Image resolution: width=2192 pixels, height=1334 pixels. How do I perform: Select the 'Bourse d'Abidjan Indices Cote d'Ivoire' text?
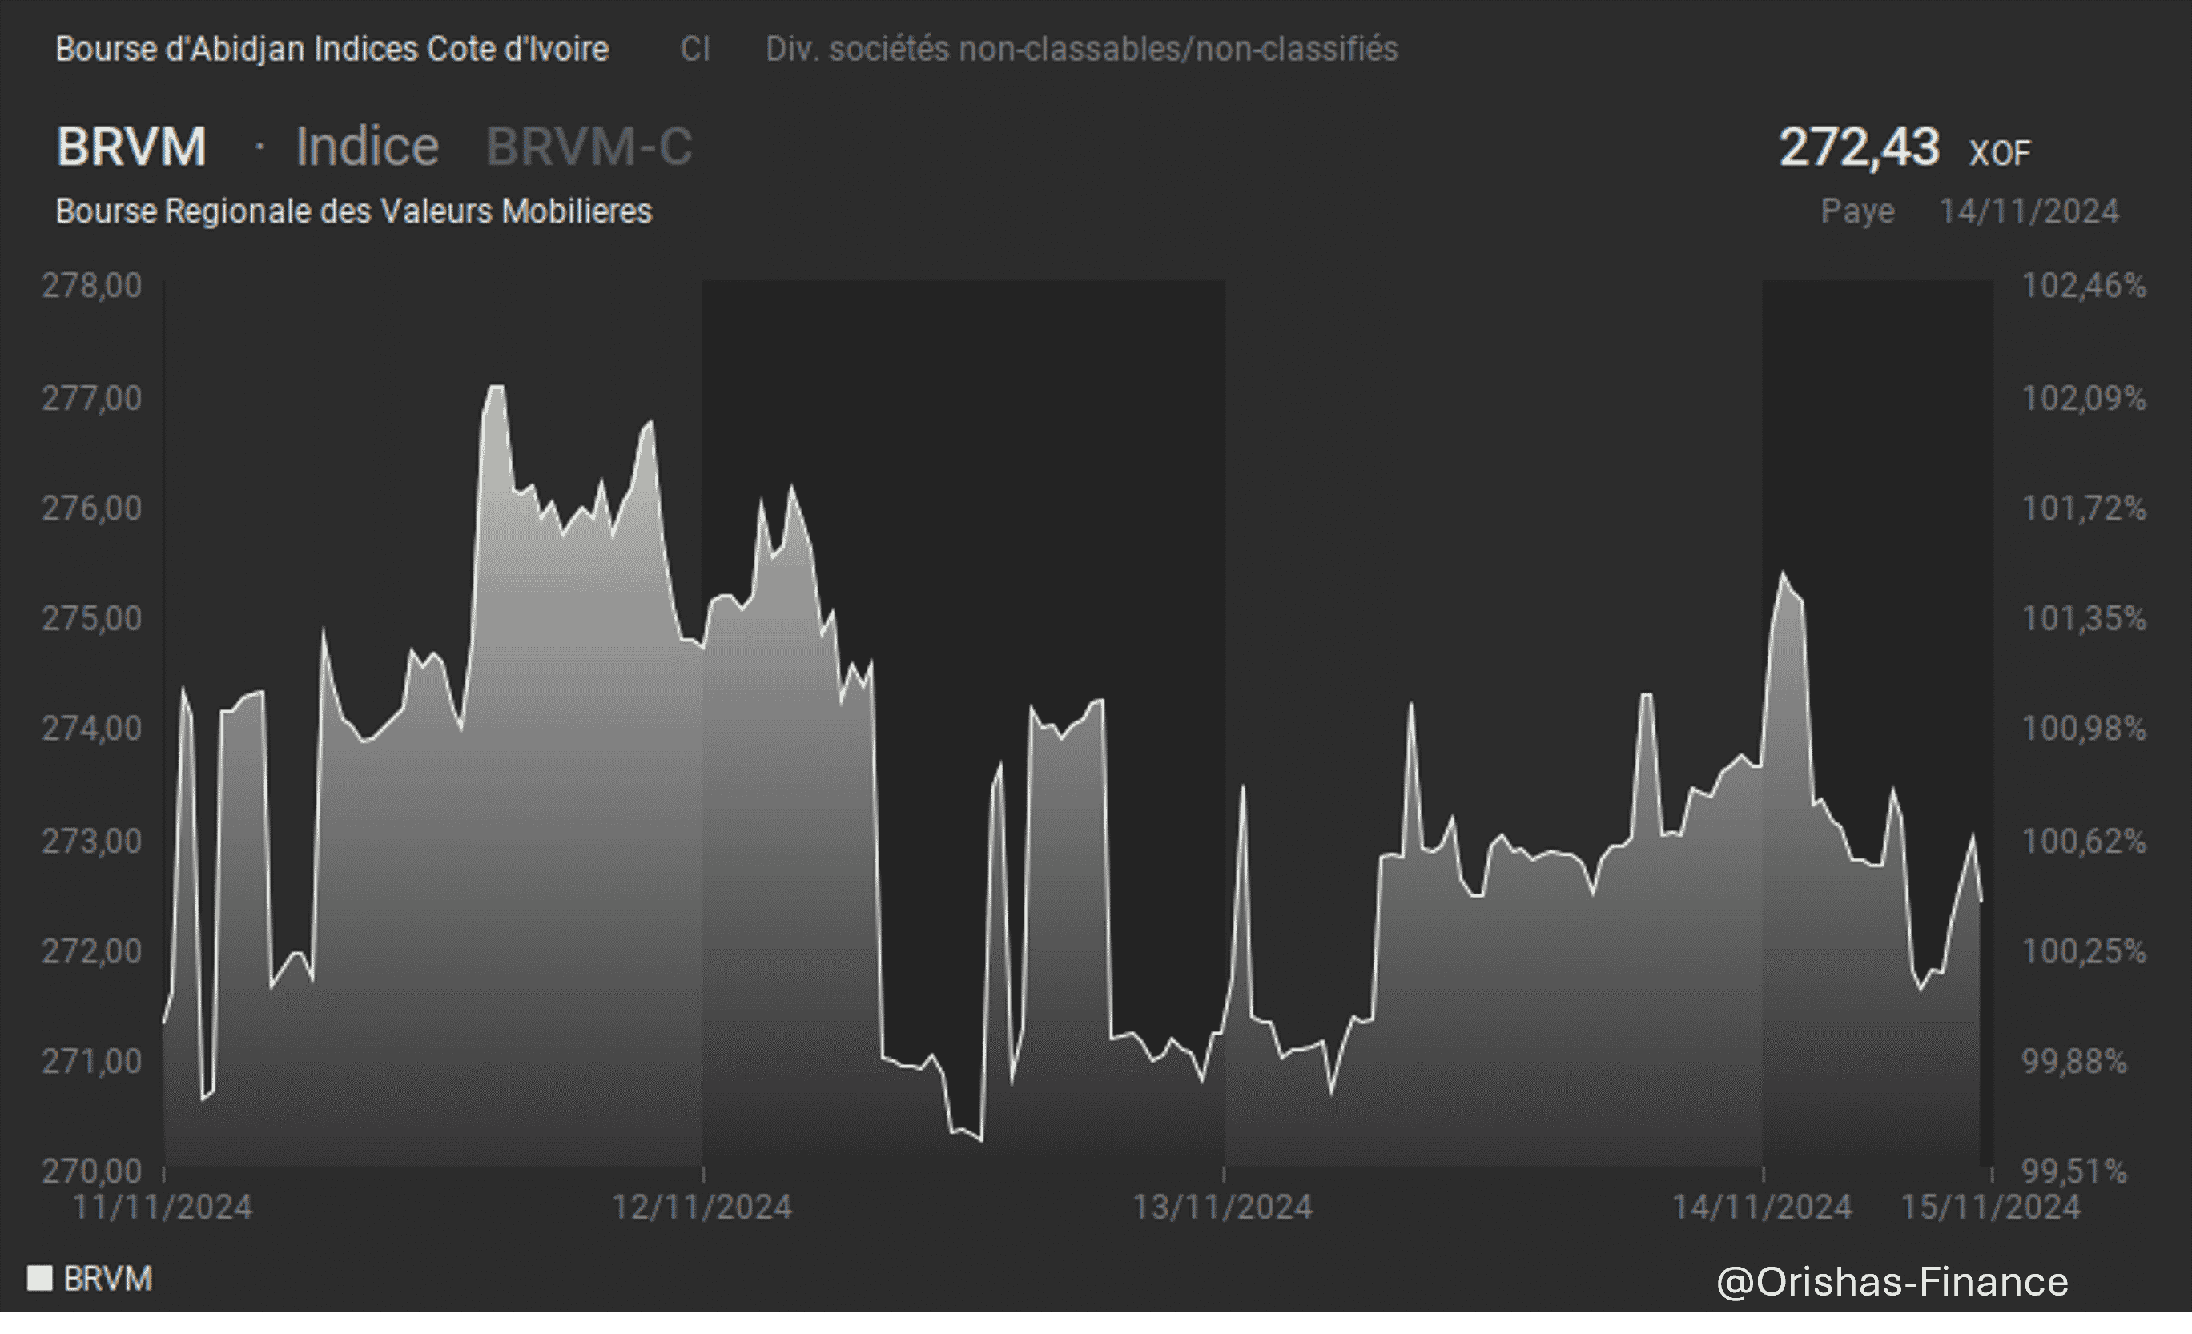pos(332,49)
